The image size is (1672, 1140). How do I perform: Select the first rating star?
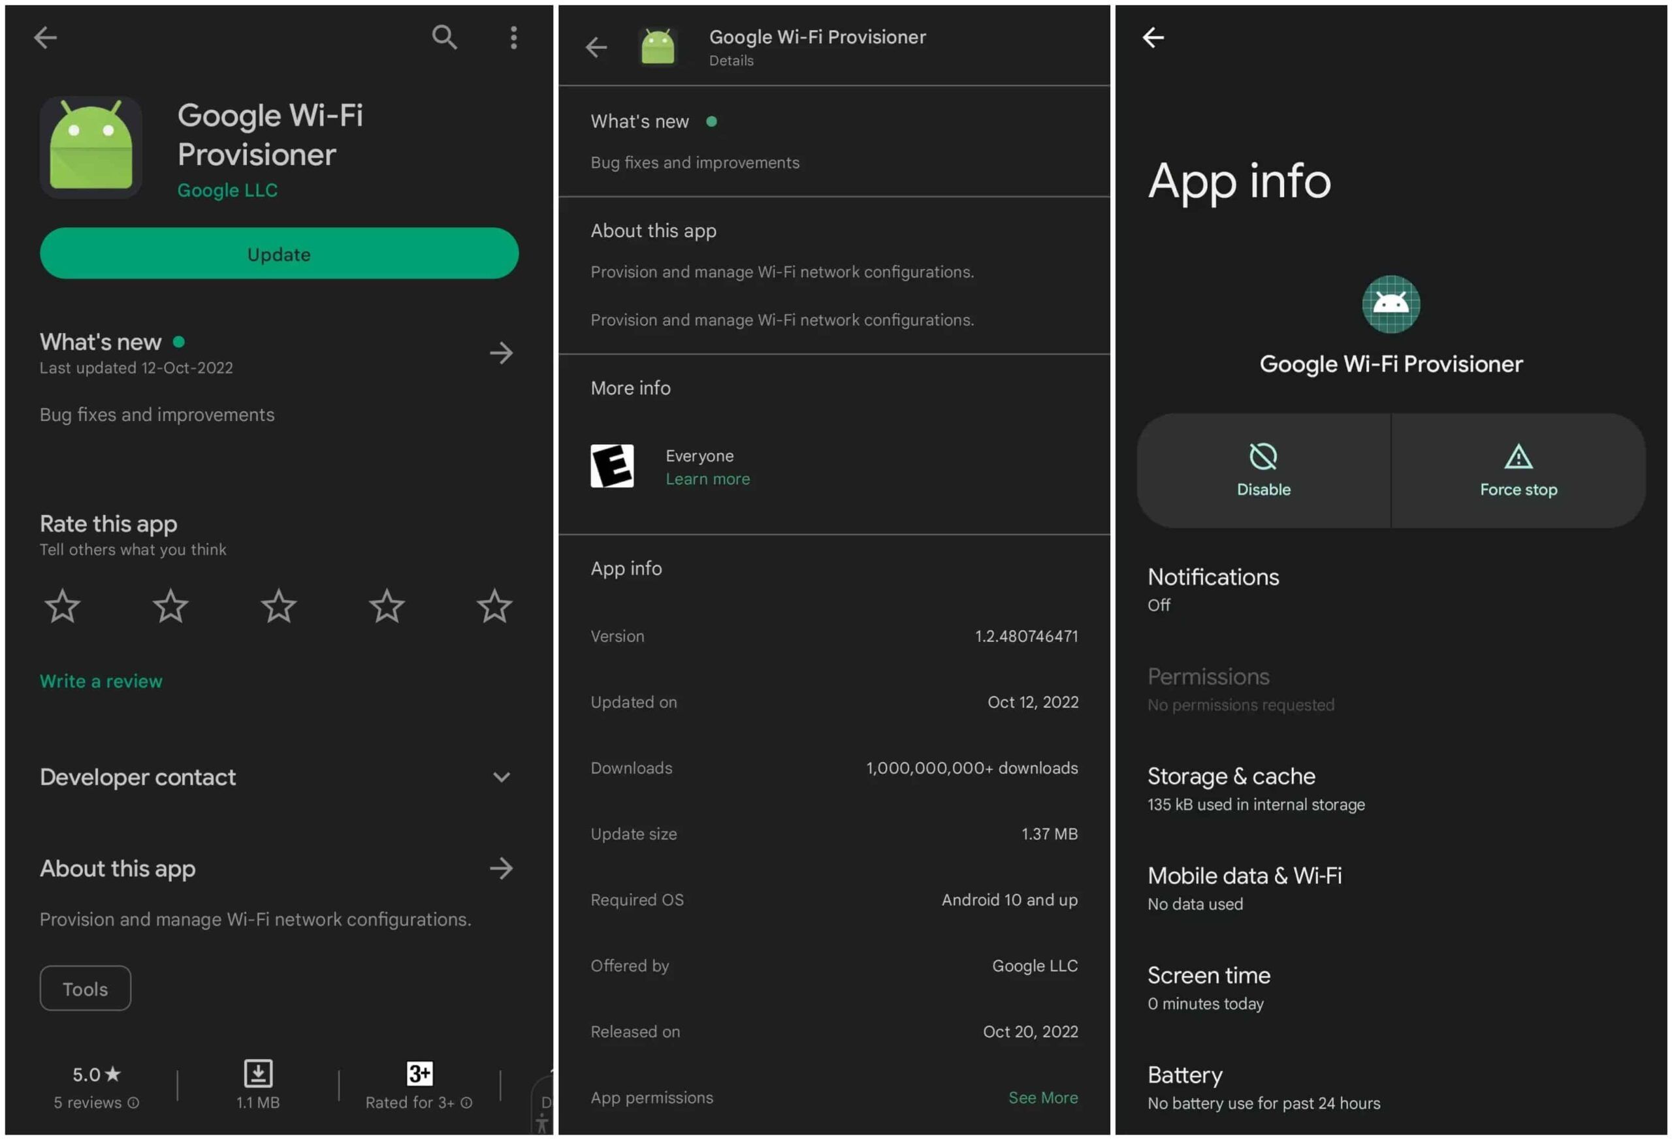[x=62, y=607]
